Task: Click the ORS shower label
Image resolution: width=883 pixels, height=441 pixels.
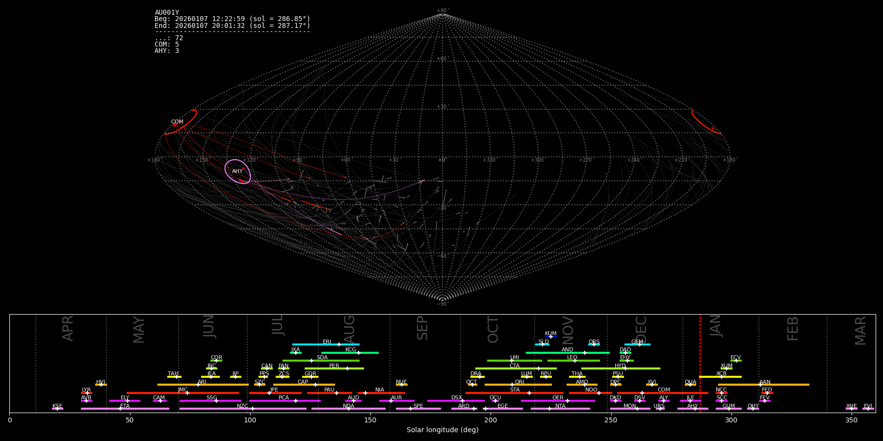Action: (x=594, y=342)
